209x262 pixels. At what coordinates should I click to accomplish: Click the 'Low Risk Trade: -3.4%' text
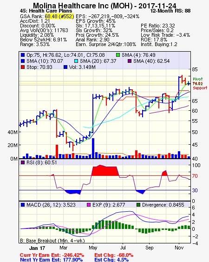[x=165, y=35]
